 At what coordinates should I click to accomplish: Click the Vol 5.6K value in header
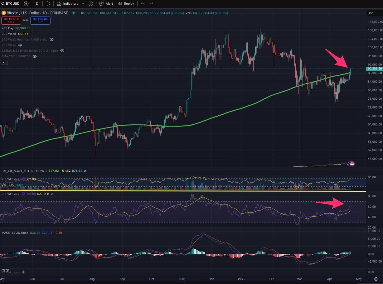192,13
